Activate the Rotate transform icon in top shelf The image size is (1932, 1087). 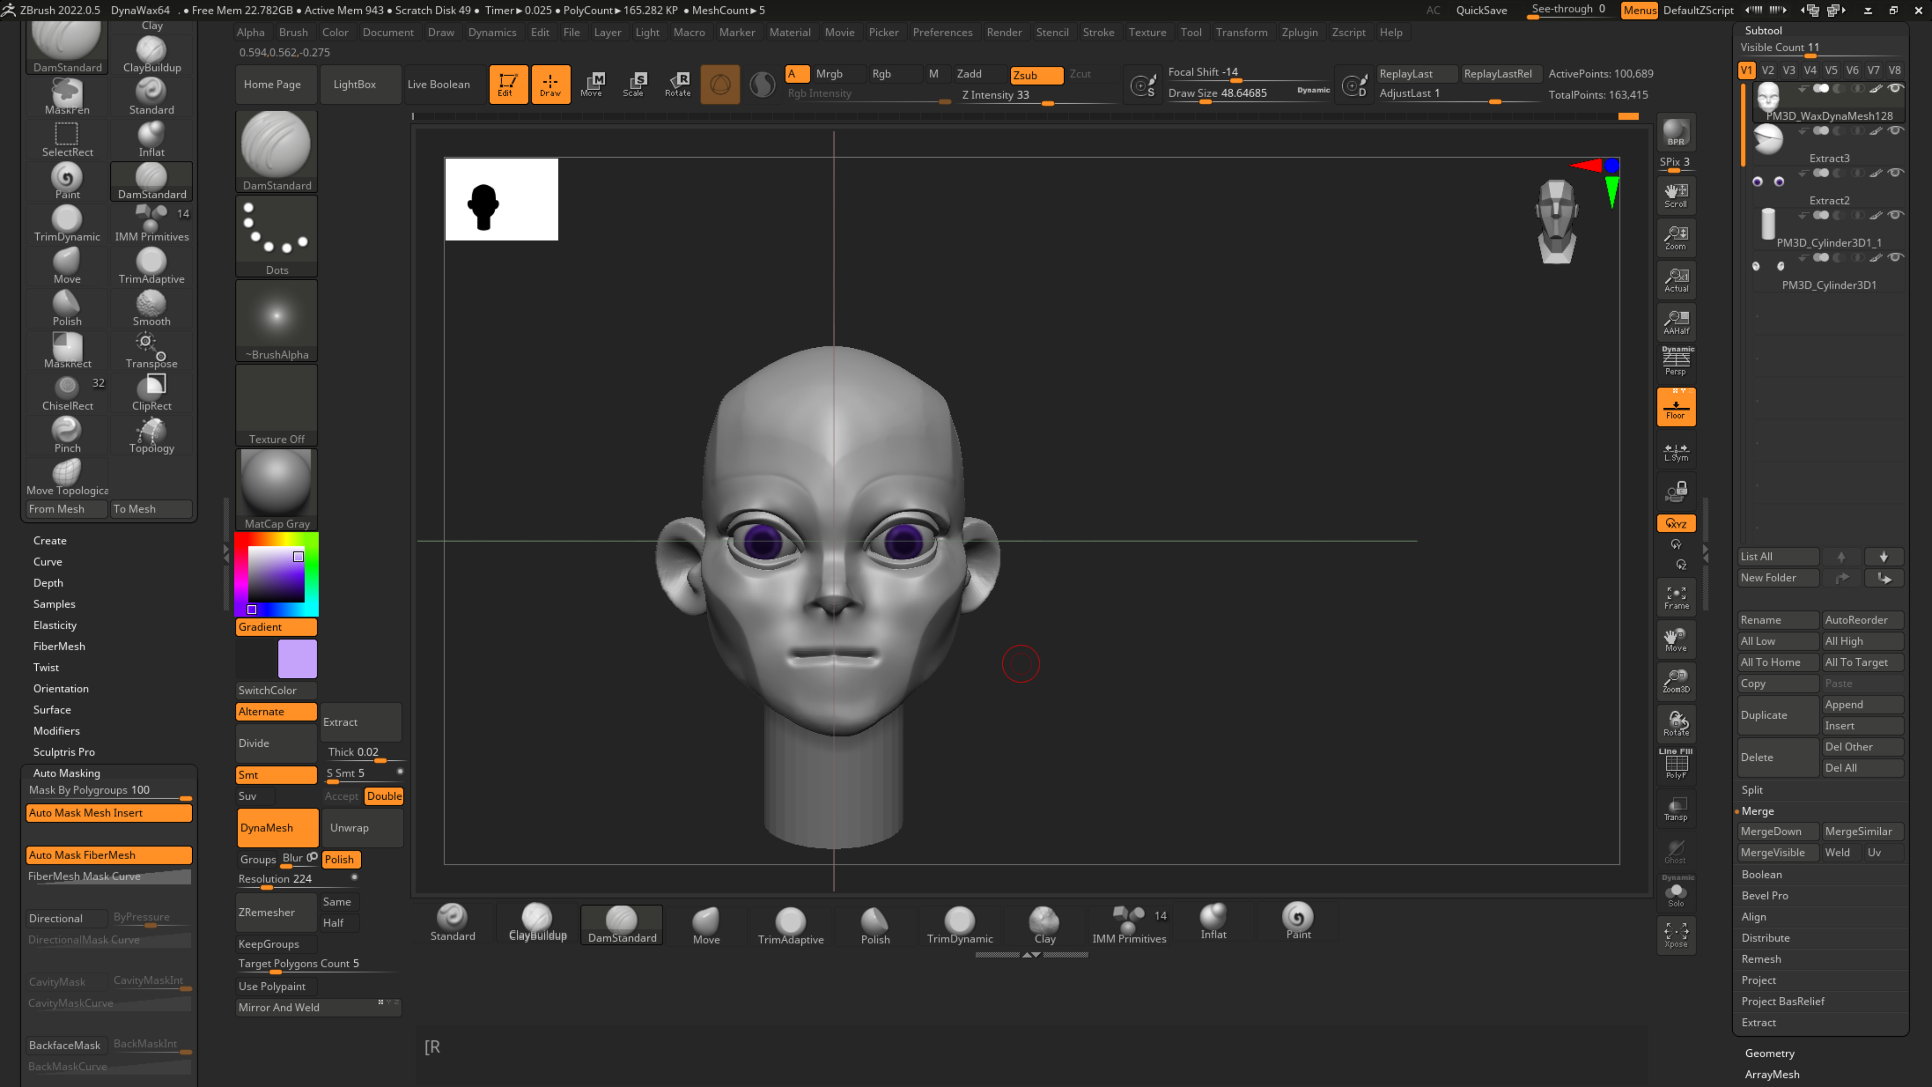[x=678, y=83]
